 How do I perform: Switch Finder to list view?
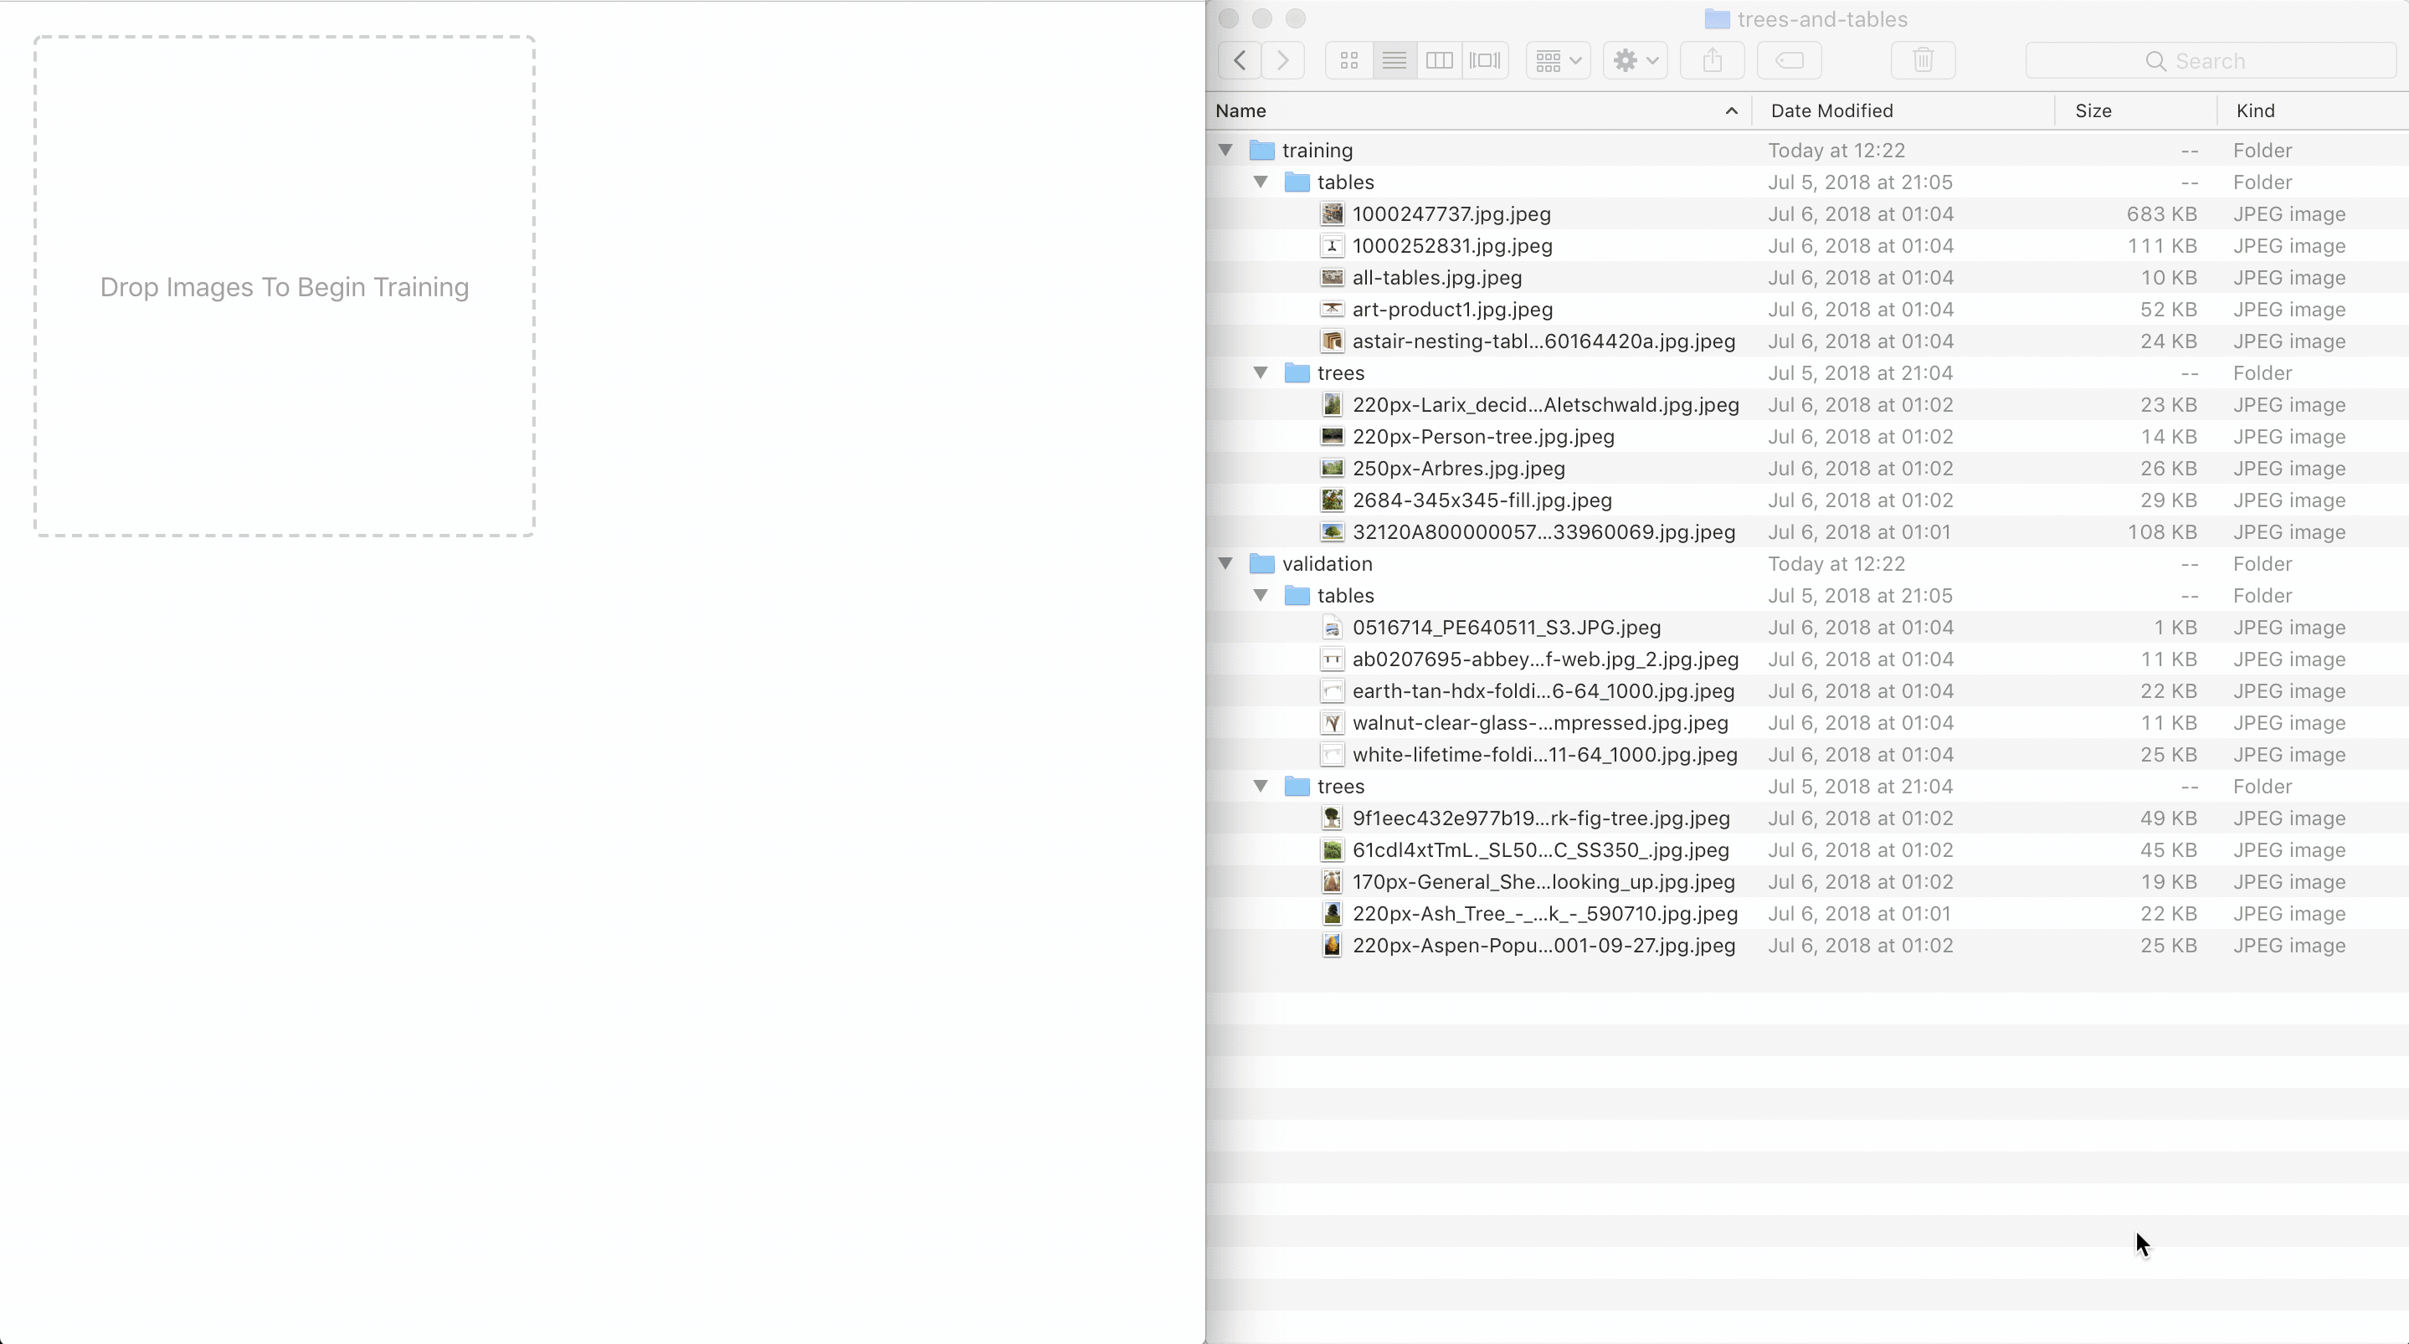pos(1395,61)
